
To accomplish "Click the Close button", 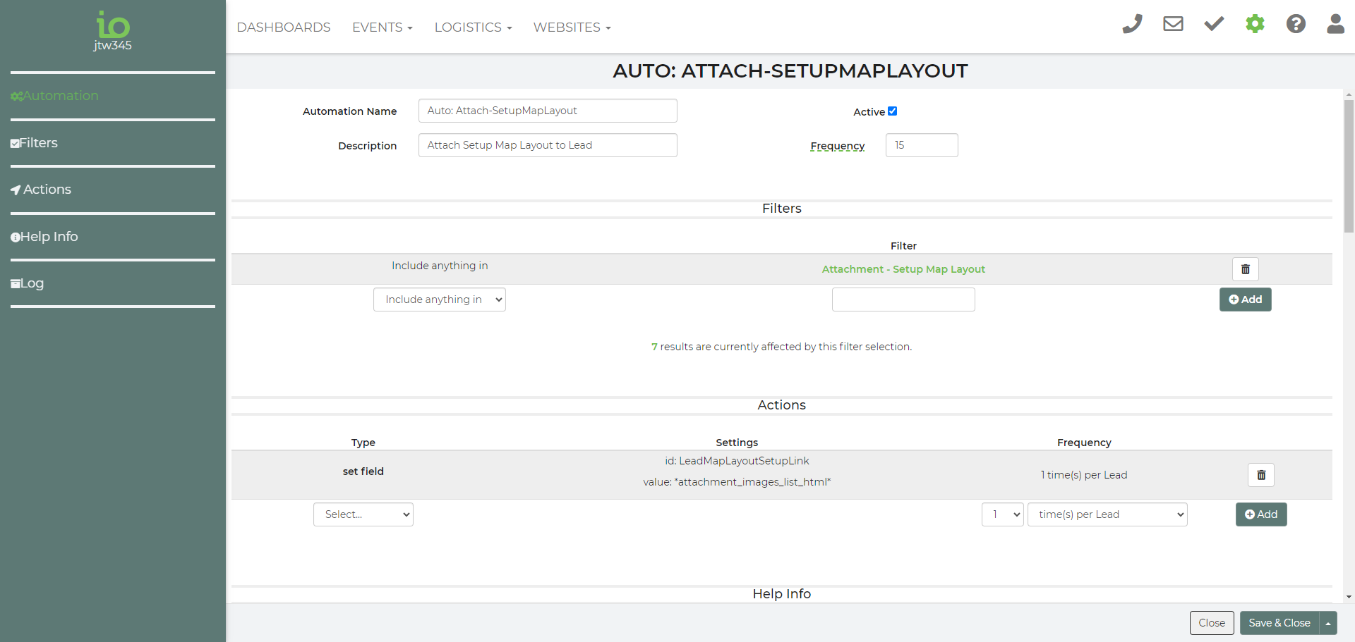I will tap(1211, 623).
